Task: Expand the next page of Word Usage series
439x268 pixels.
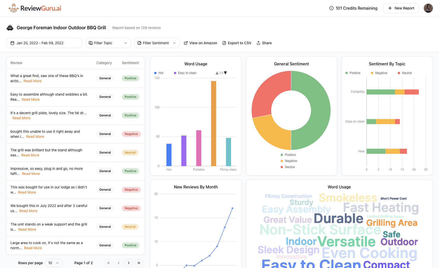Action: (225, 73)
